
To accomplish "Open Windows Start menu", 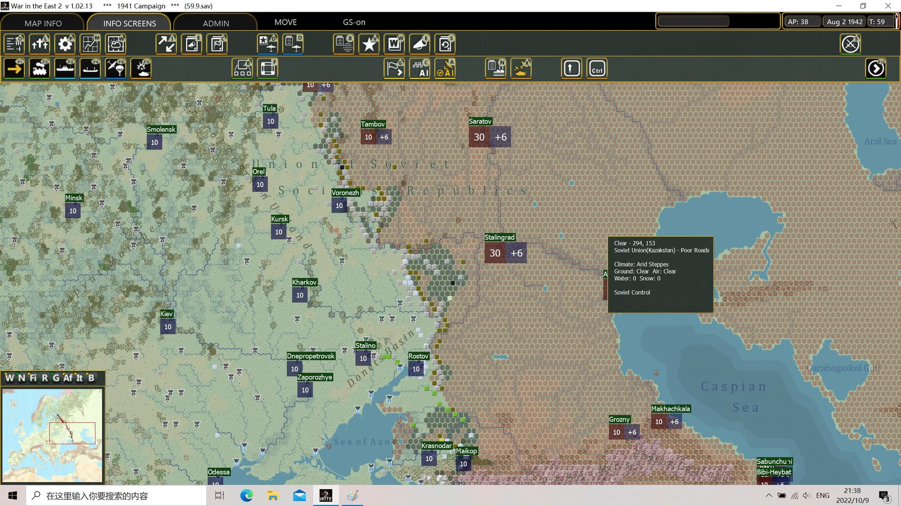I will (x=13, y=496).
